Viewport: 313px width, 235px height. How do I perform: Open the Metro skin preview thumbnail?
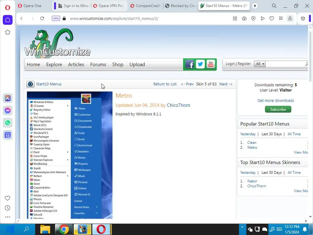point(70,155)
